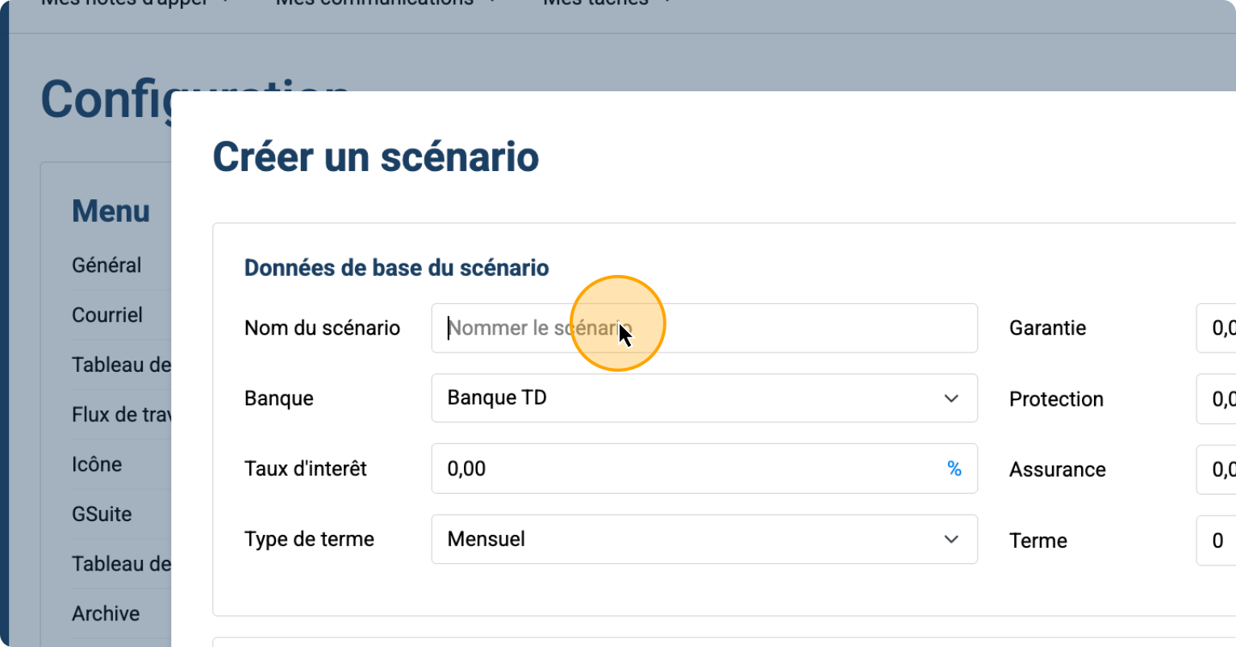
Task: Choose GSuite from the sidebar menu
Action: click(102, 514)
